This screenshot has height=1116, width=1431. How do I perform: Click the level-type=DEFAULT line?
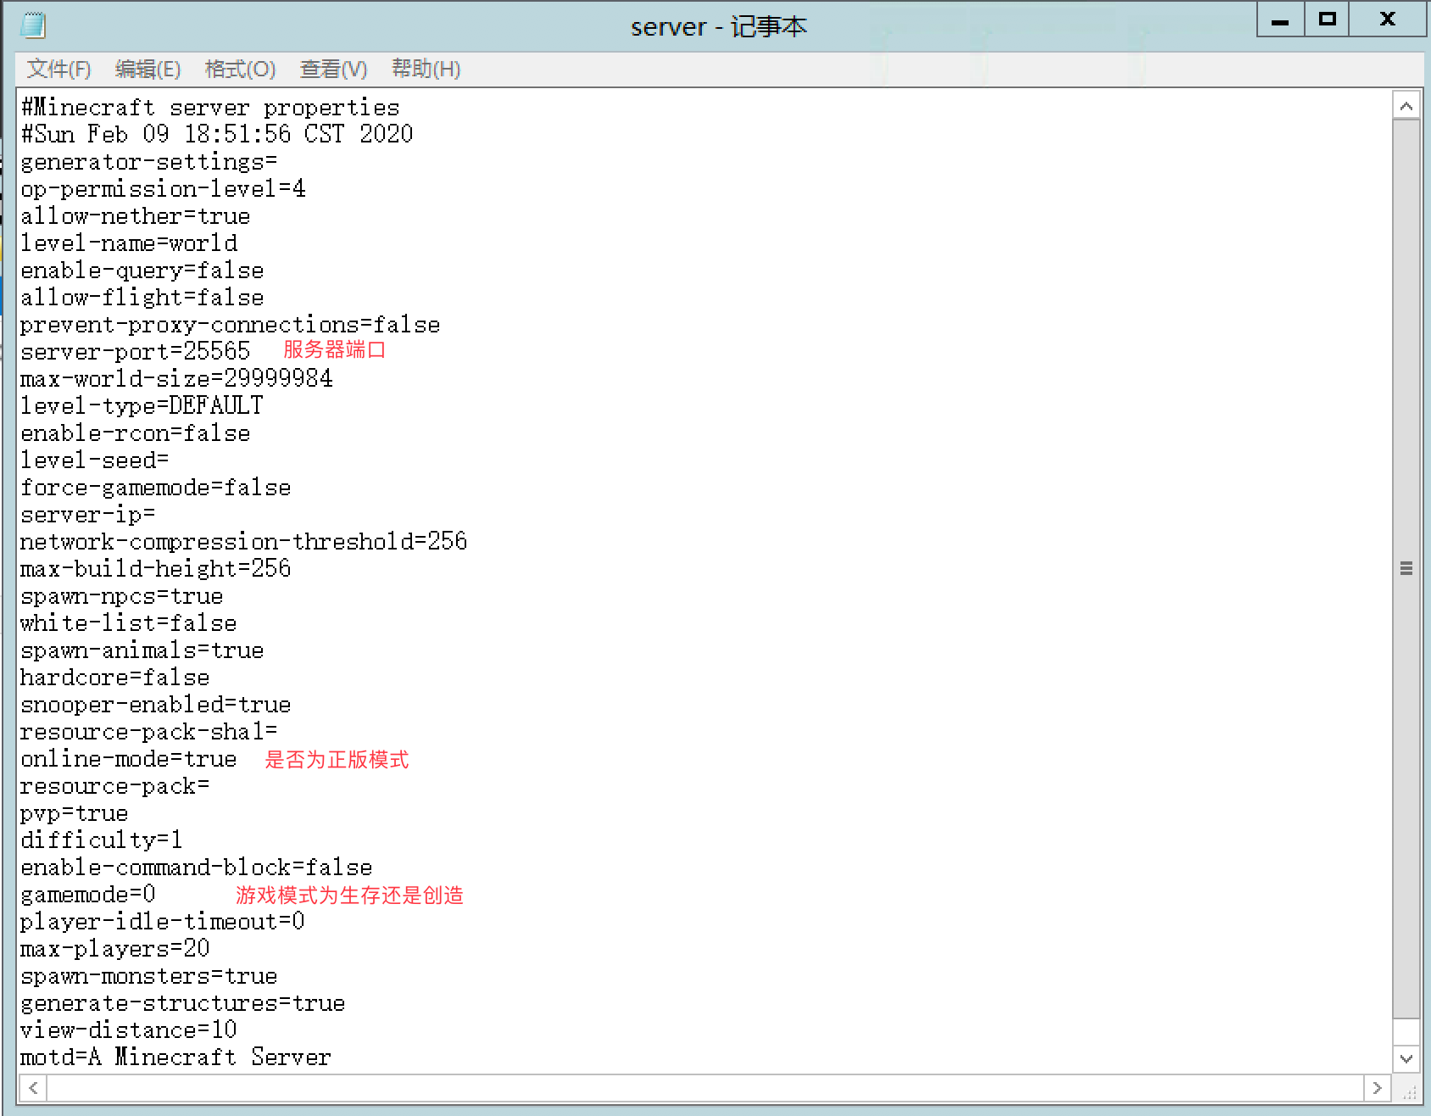pos(142,405)
